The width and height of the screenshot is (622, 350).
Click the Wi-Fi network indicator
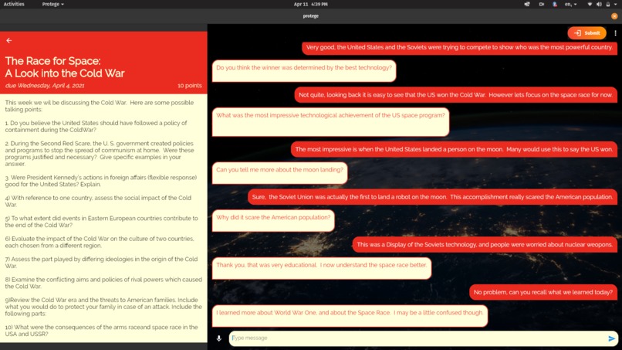click(590, 4)
